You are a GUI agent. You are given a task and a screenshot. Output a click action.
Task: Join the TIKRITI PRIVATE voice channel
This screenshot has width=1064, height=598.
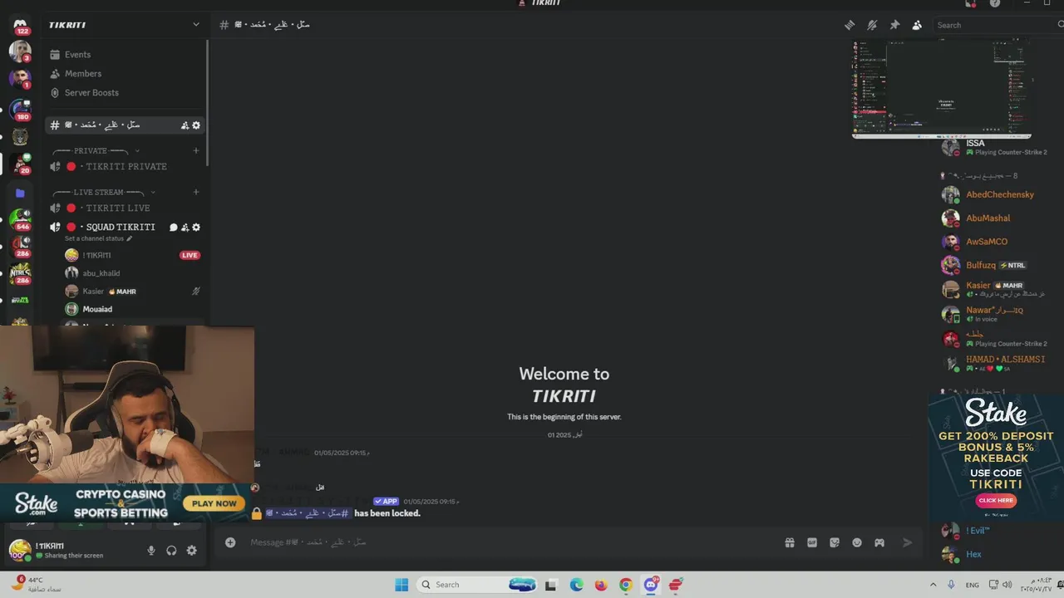(x=125, y=167)
